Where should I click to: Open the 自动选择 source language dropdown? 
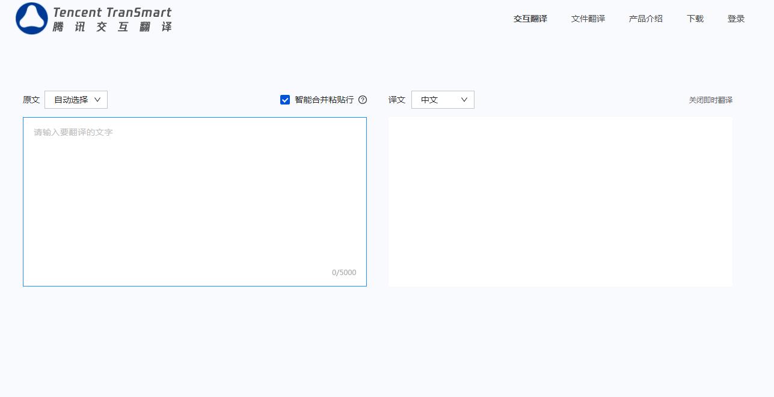pyautogui.click(x=76, y=100)
